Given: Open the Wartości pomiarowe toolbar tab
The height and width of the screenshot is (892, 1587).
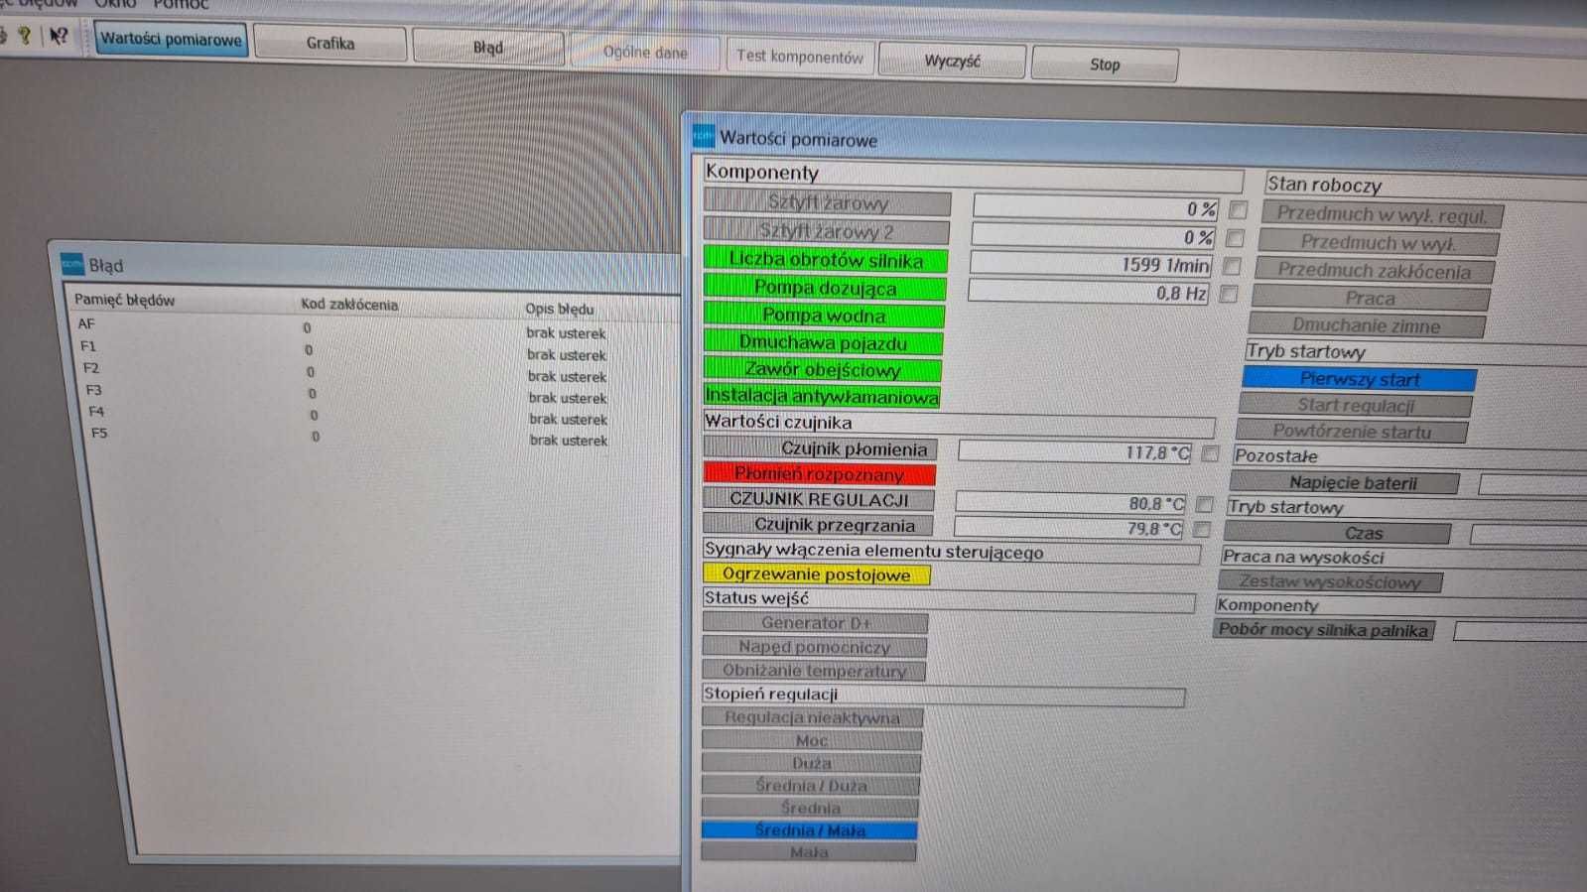Looking at the screenshot, I should pos(171,40).
